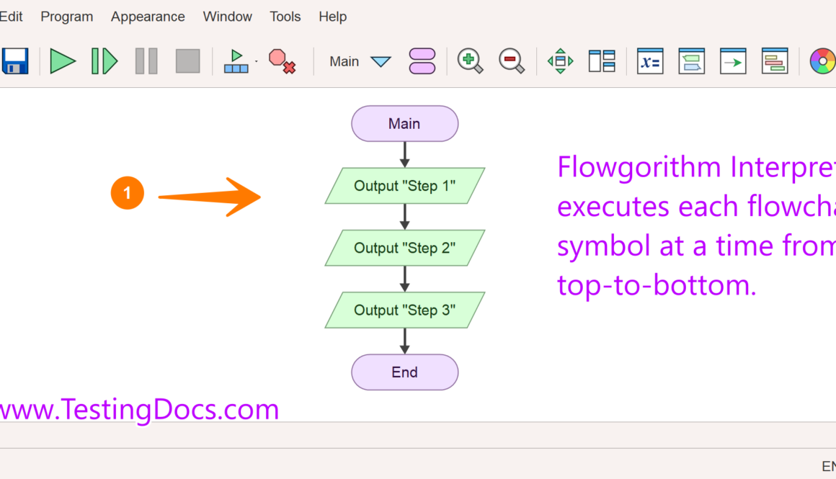Zoom in on the flowchart

coord(470,61)
